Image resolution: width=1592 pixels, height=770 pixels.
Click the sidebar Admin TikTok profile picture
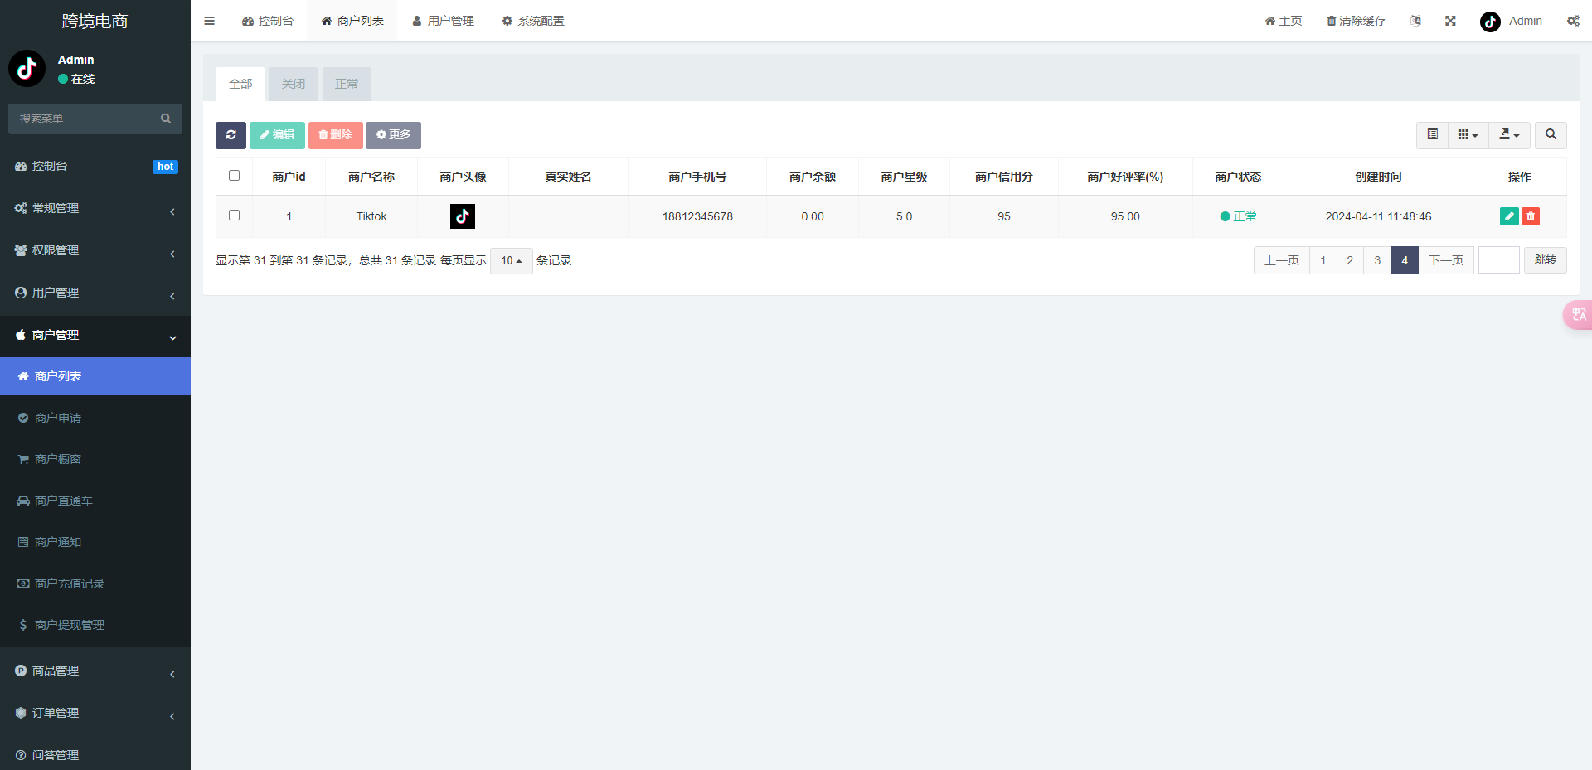27,68
